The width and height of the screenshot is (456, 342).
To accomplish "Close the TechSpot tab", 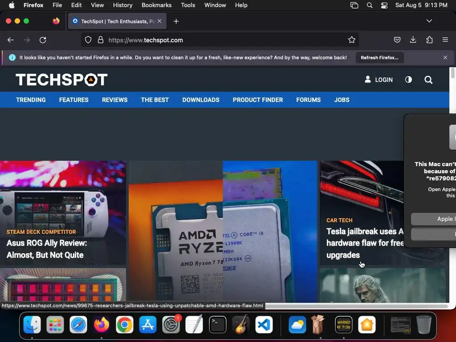I will (159, 21).
